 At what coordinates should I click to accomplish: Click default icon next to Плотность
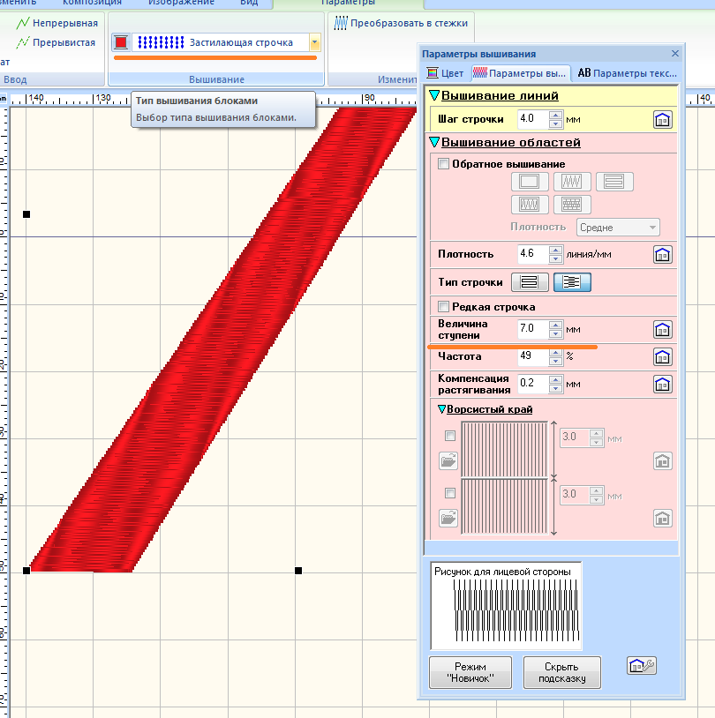tap(662, 255)
